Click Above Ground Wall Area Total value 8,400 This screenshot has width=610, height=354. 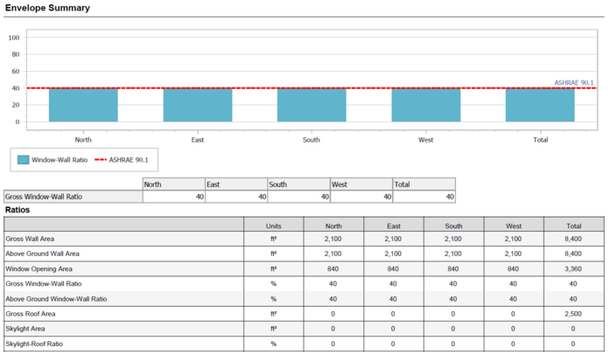pos(573,253)
